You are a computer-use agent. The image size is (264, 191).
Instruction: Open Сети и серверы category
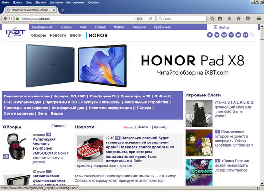point(19,114)
